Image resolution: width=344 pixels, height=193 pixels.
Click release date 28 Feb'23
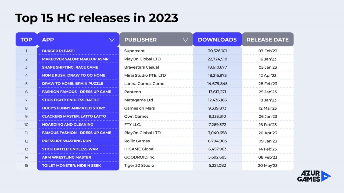coord(268,84)
